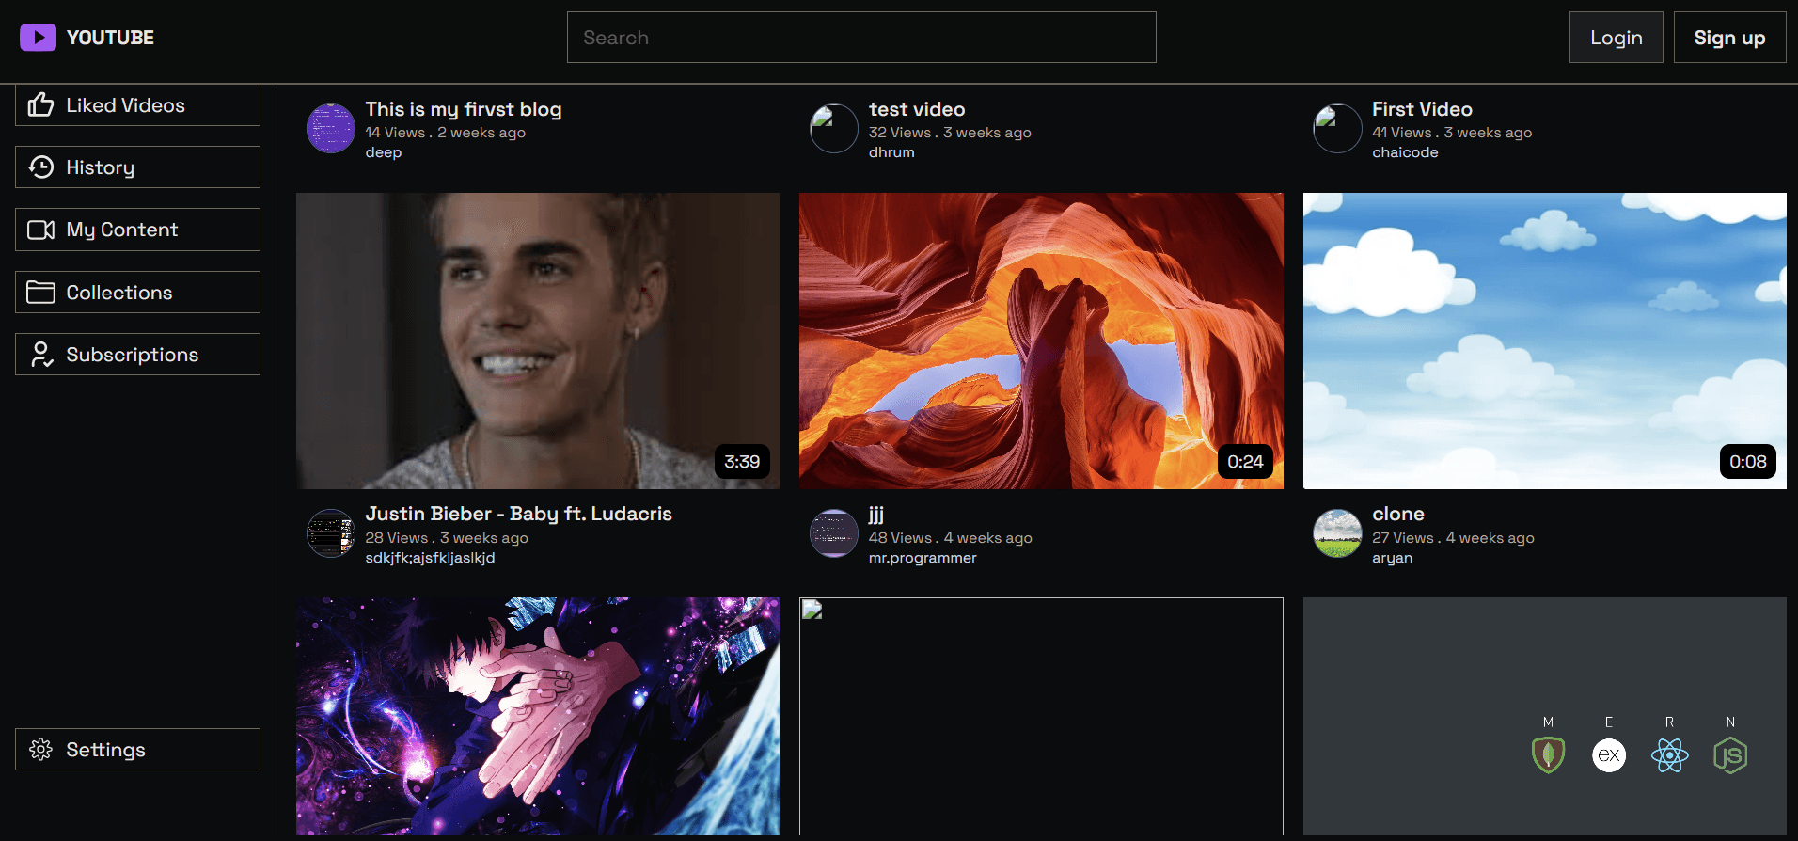Click the person icon beside Subscriptions
The height and width of the screenshot is (841, 1798).
point(40,355)
